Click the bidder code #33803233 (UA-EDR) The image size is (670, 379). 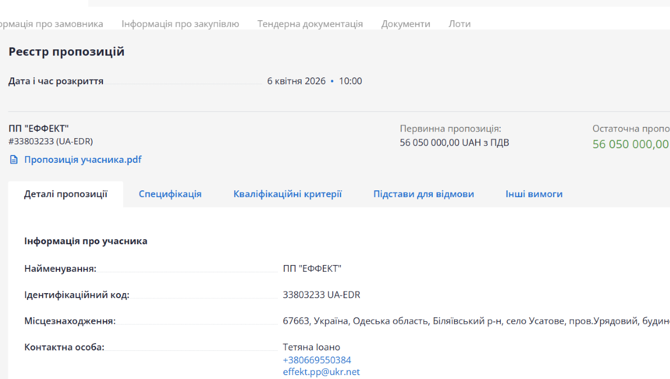51,141
